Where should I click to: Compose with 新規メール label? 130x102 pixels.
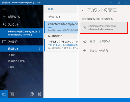tap(14, 17)
